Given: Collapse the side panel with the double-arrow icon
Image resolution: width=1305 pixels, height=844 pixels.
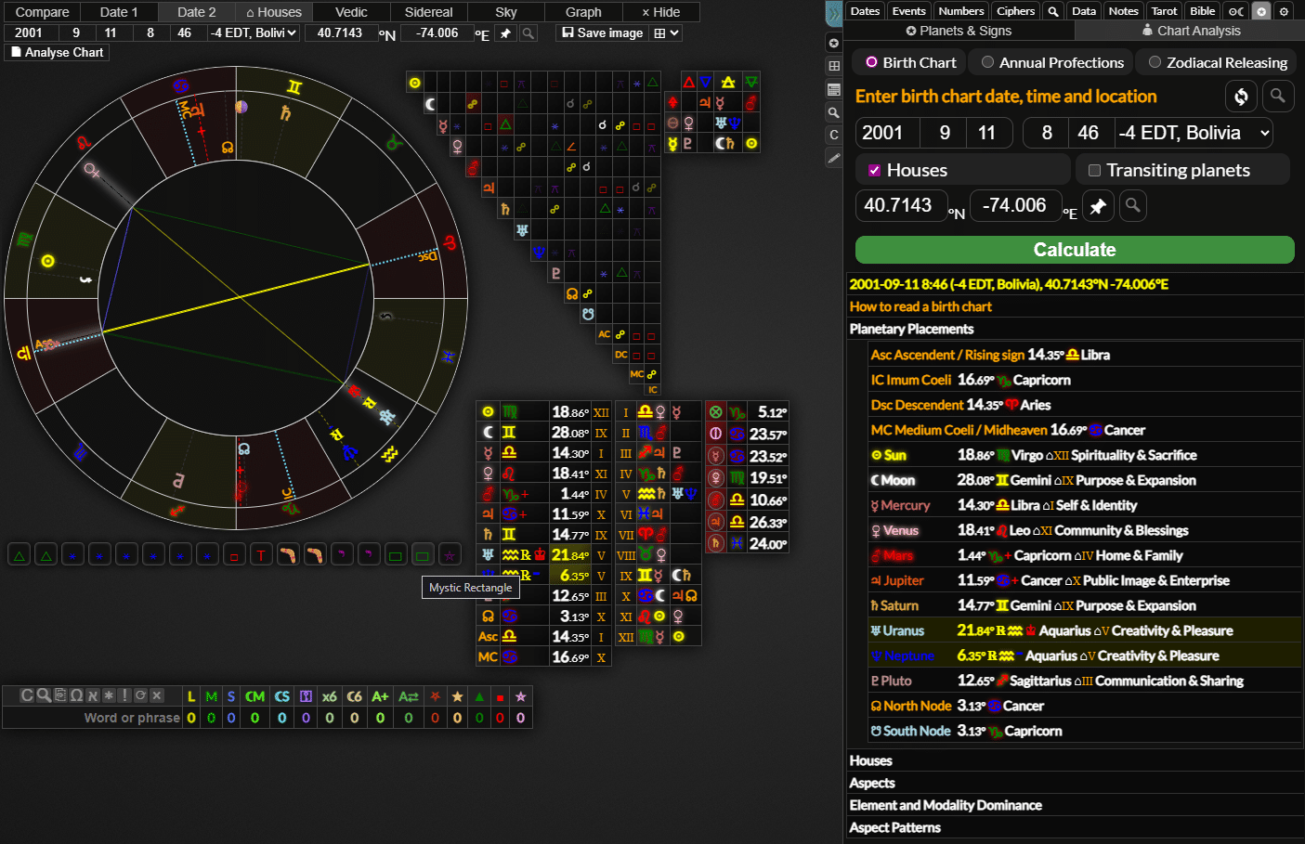Looking at the screenshot, I should (834, 13).
